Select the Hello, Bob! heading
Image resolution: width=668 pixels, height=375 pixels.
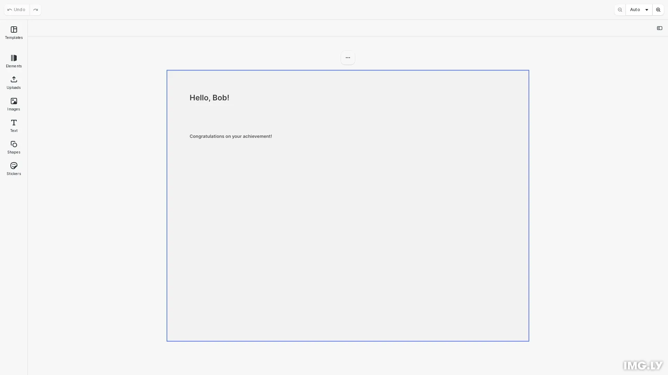tap(209, 98)
